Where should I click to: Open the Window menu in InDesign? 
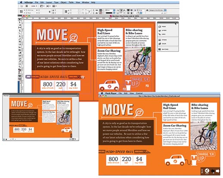pyautogui.click(x=86, y=2)
